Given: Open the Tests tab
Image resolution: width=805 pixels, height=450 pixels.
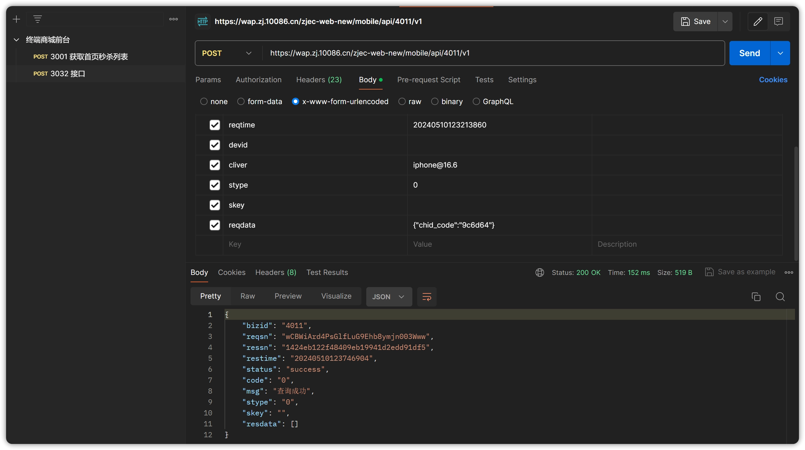Looking at the screenshot, I should (484, 80).
